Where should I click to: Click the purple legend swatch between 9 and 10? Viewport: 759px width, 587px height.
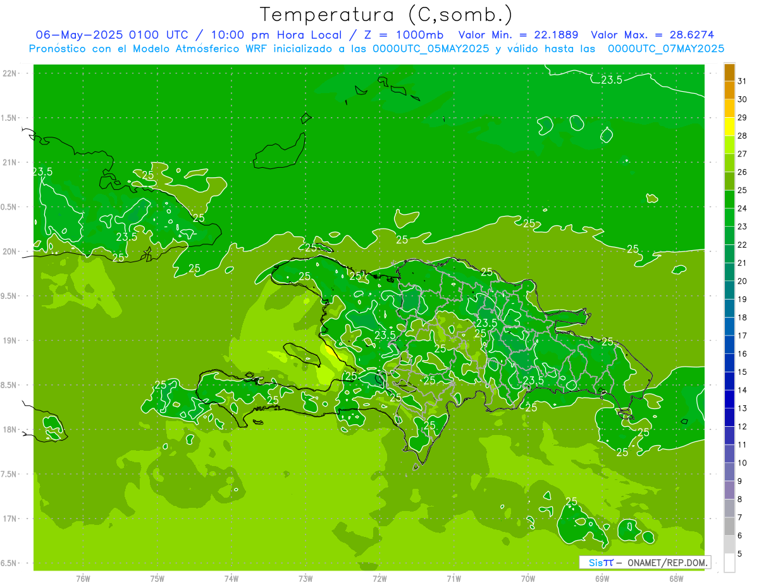(x=729, y=472)
